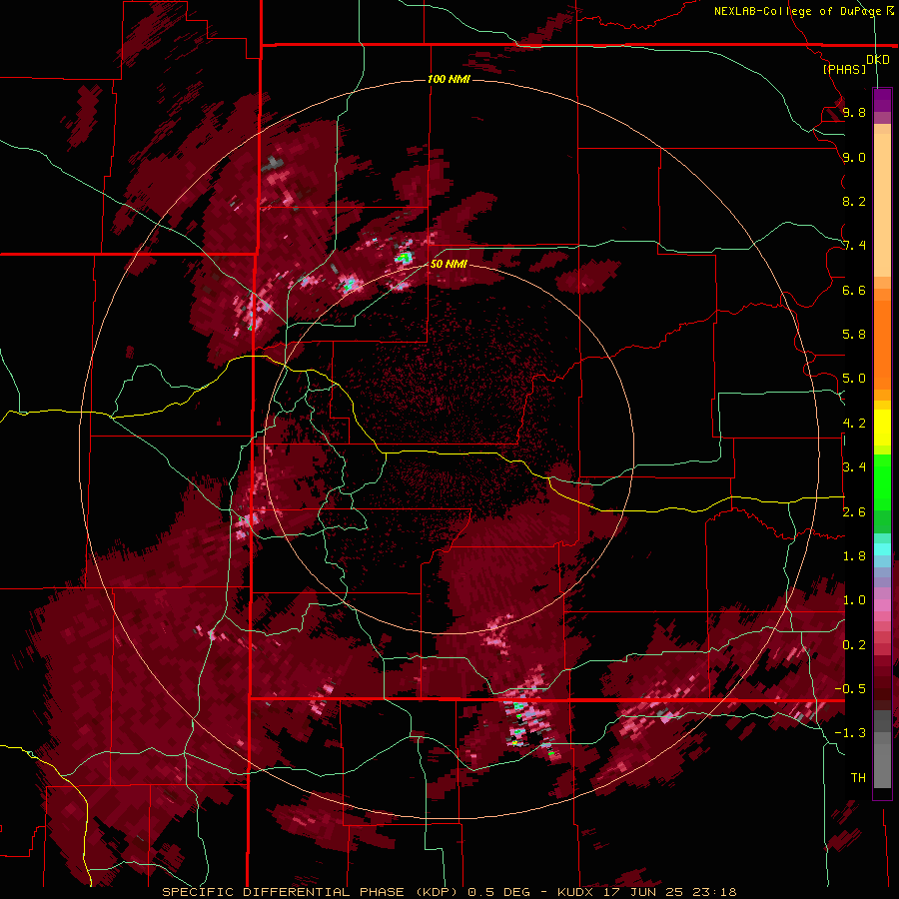The height and width of the screenshot is (899, 899).
Task: Click the 4.2 value on the color scale
Action: [854, 424]
